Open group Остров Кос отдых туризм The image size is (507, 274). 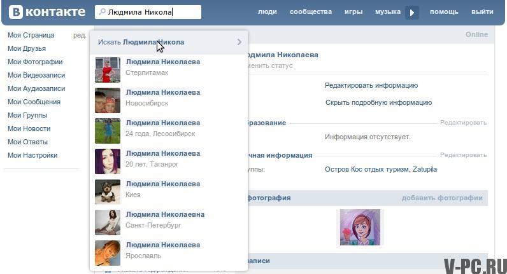368,170
